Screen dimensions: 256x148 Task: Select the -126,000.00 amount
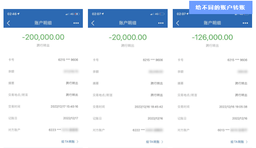[212, 37]
